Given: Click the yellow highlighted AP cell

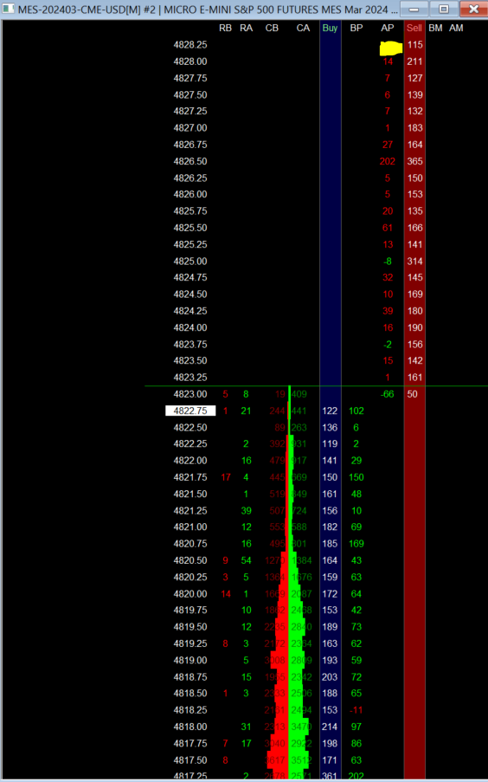Looking at the screenshot, I should click(x=391, y=48).
